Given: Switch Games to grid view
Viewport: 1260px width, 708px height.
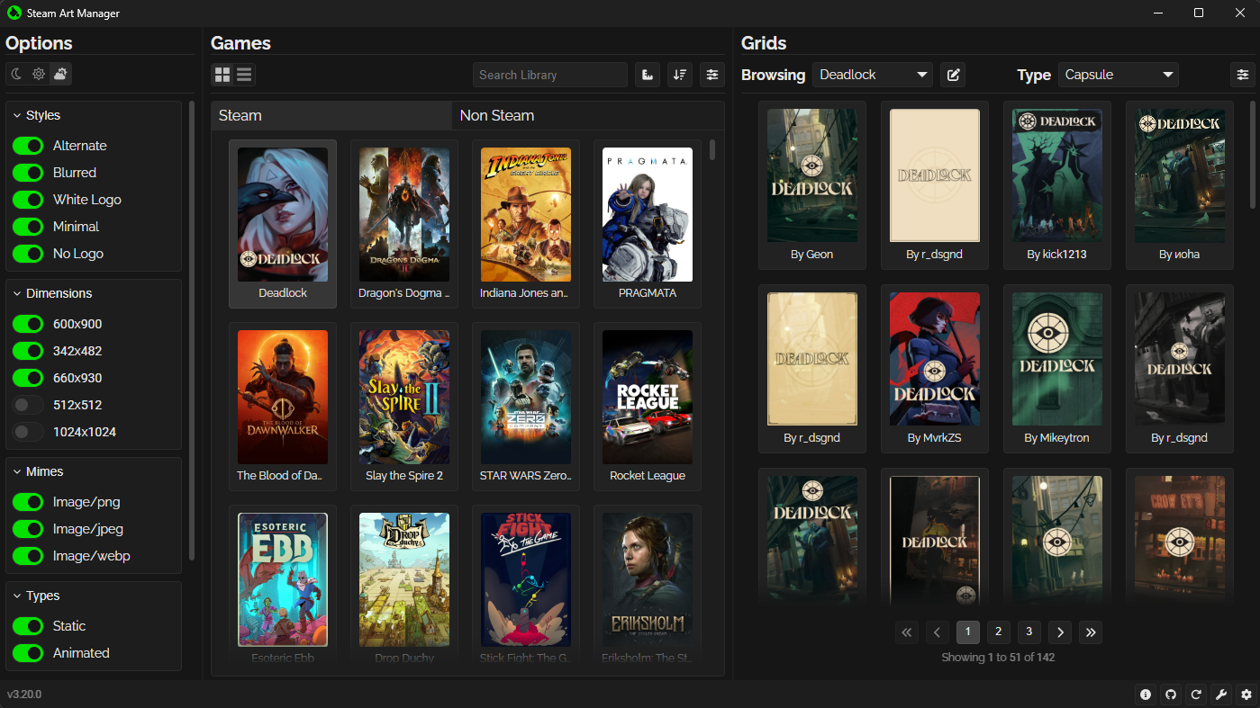Looking at the screenshot, I should tap(222, 75).
